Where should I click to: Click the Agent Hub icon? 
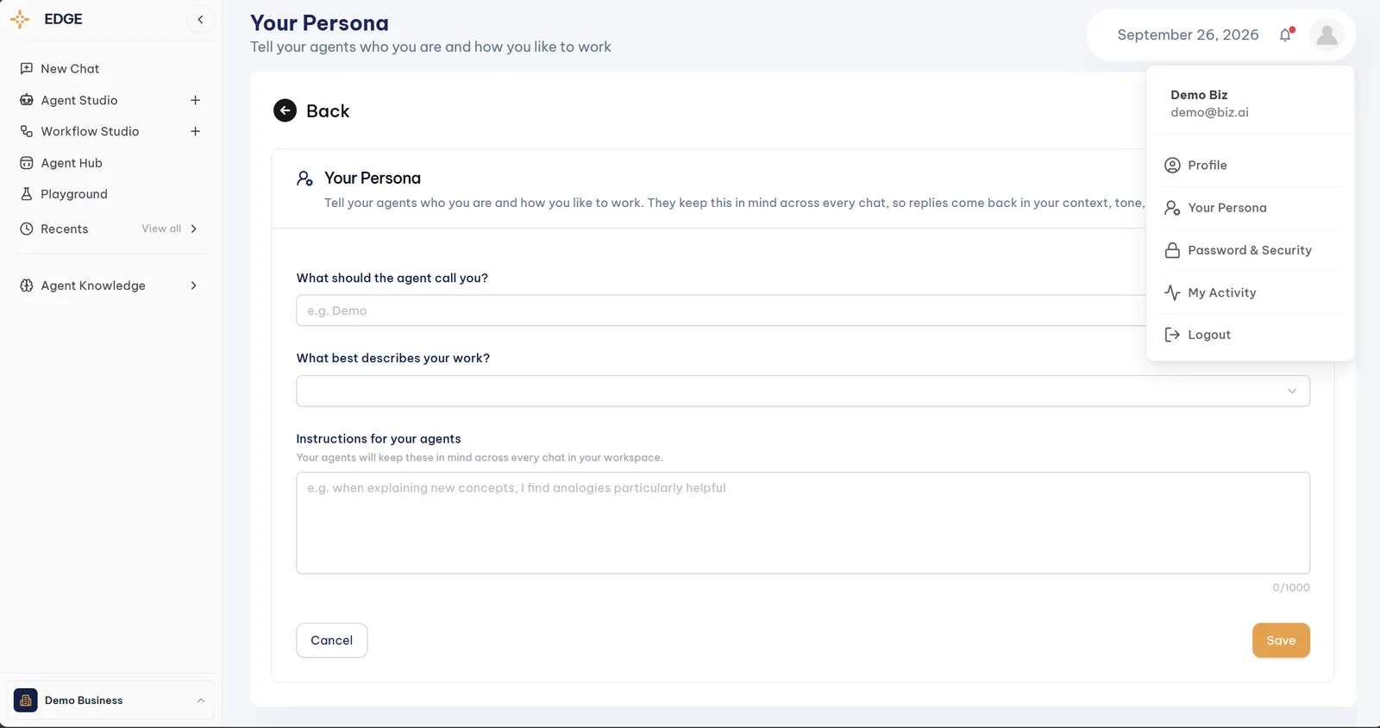pos(27,163)
